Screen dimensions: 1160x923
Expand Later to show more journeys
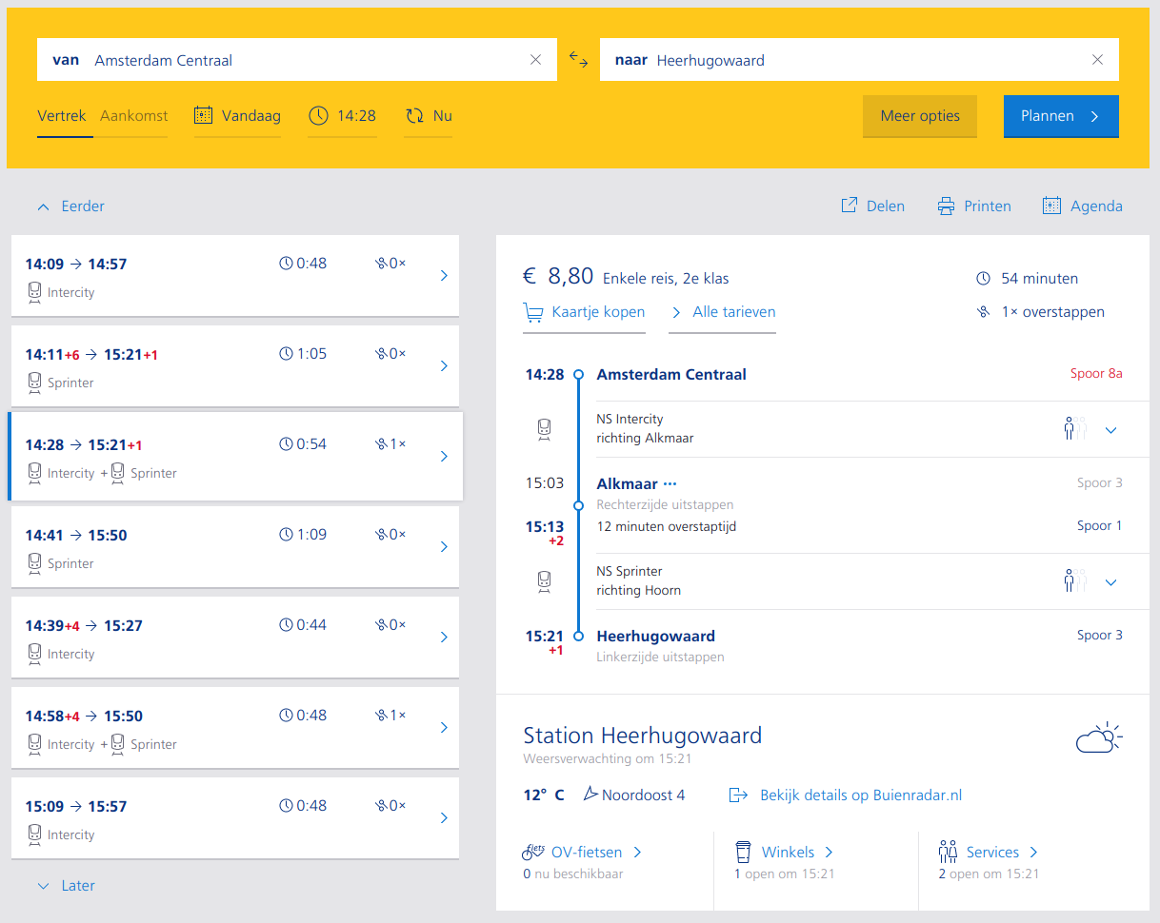point(66,885)
